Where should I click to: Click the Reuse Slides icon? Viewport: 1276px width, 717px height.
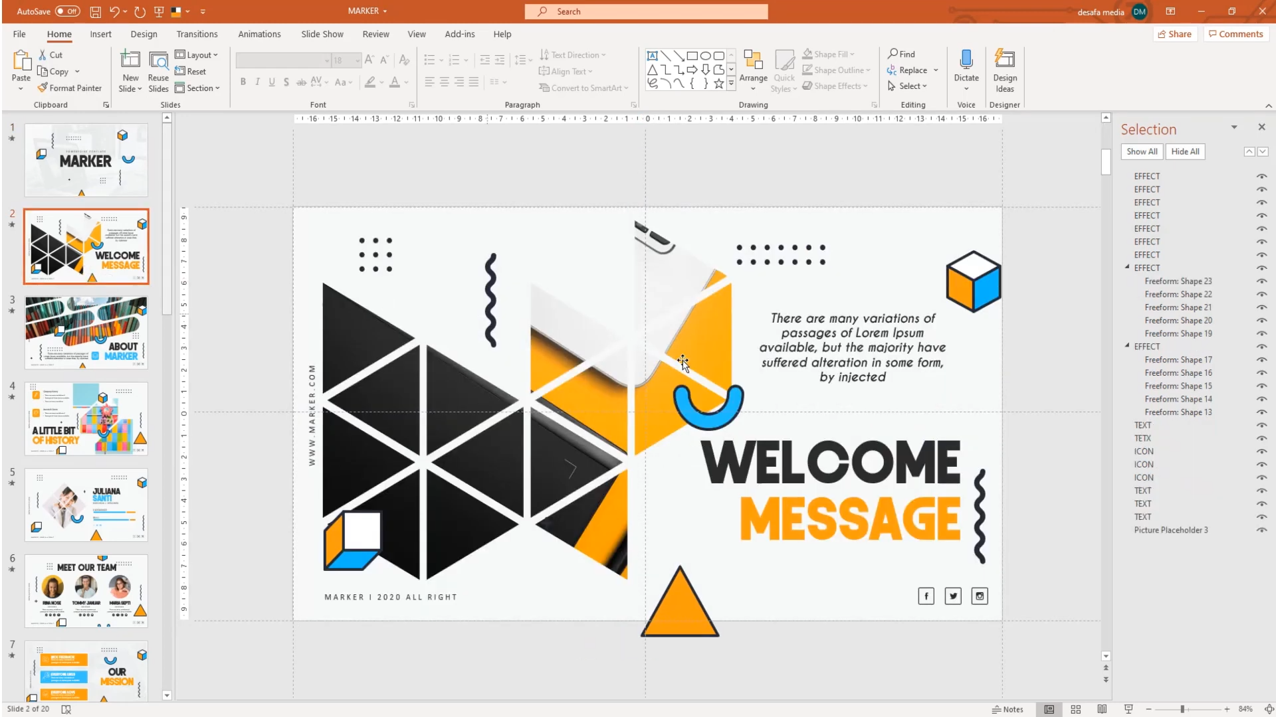click(158, 61)
